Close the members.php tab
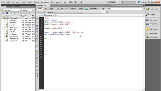Image resolution: width=161 pixels, height=91 pixels. pos(49,6)
